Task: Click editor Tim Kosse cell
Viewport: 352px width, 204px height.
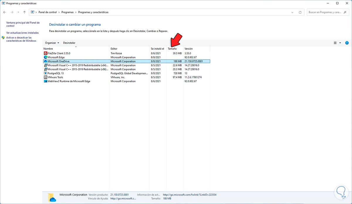Action: pyautogui.click(x=116, y=53)
